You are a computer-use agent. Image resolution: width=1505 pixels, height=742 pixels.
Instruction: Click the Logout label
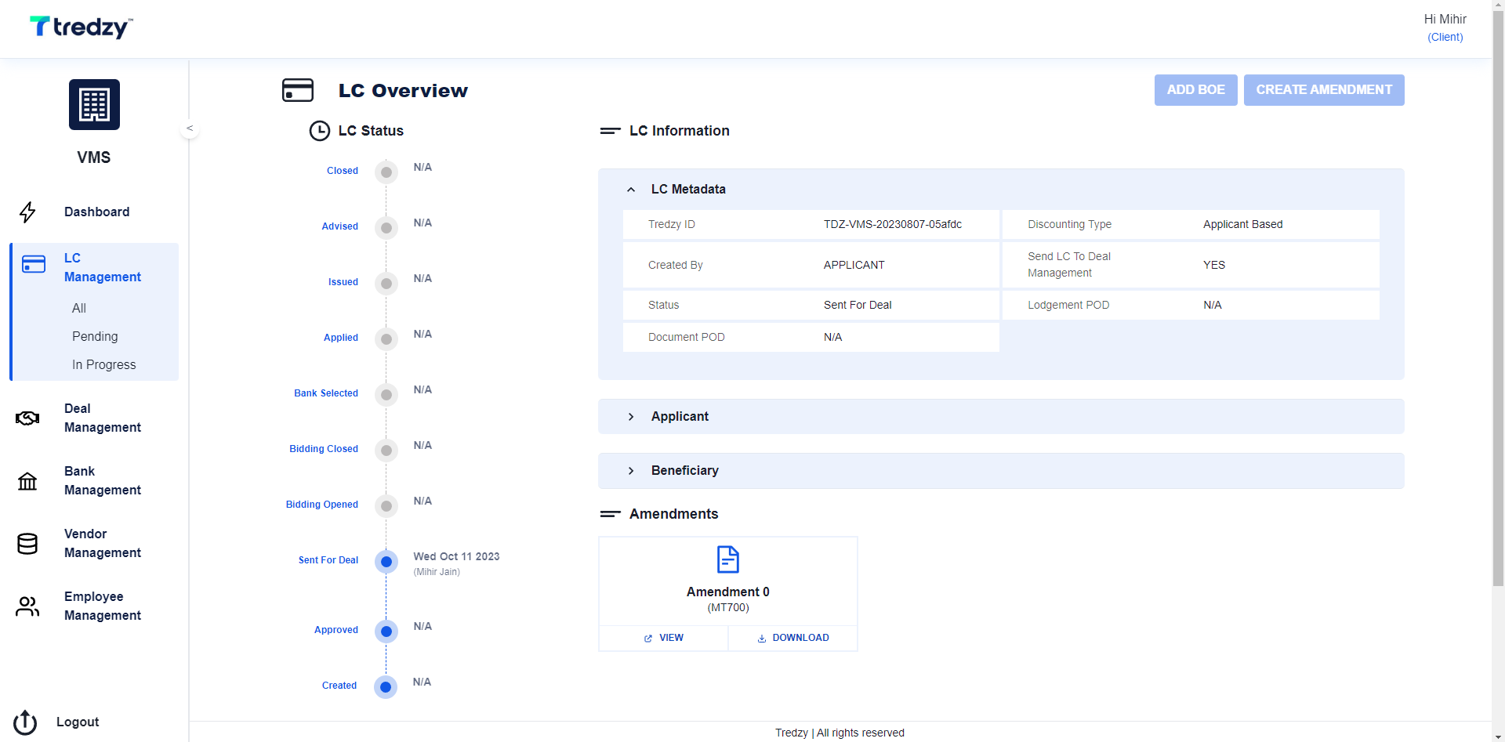tap(78, 722)
